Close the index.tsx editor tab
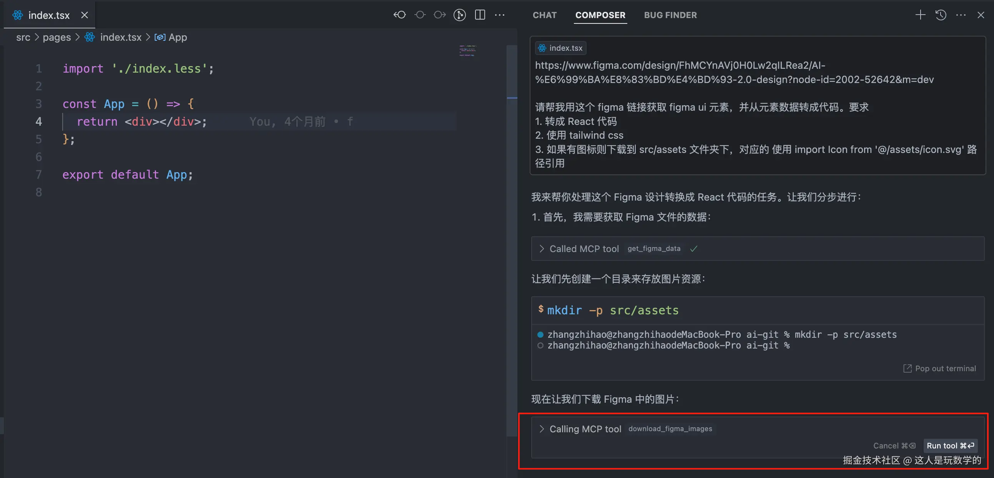Viewport: 994px width, 478px height. 85,15
